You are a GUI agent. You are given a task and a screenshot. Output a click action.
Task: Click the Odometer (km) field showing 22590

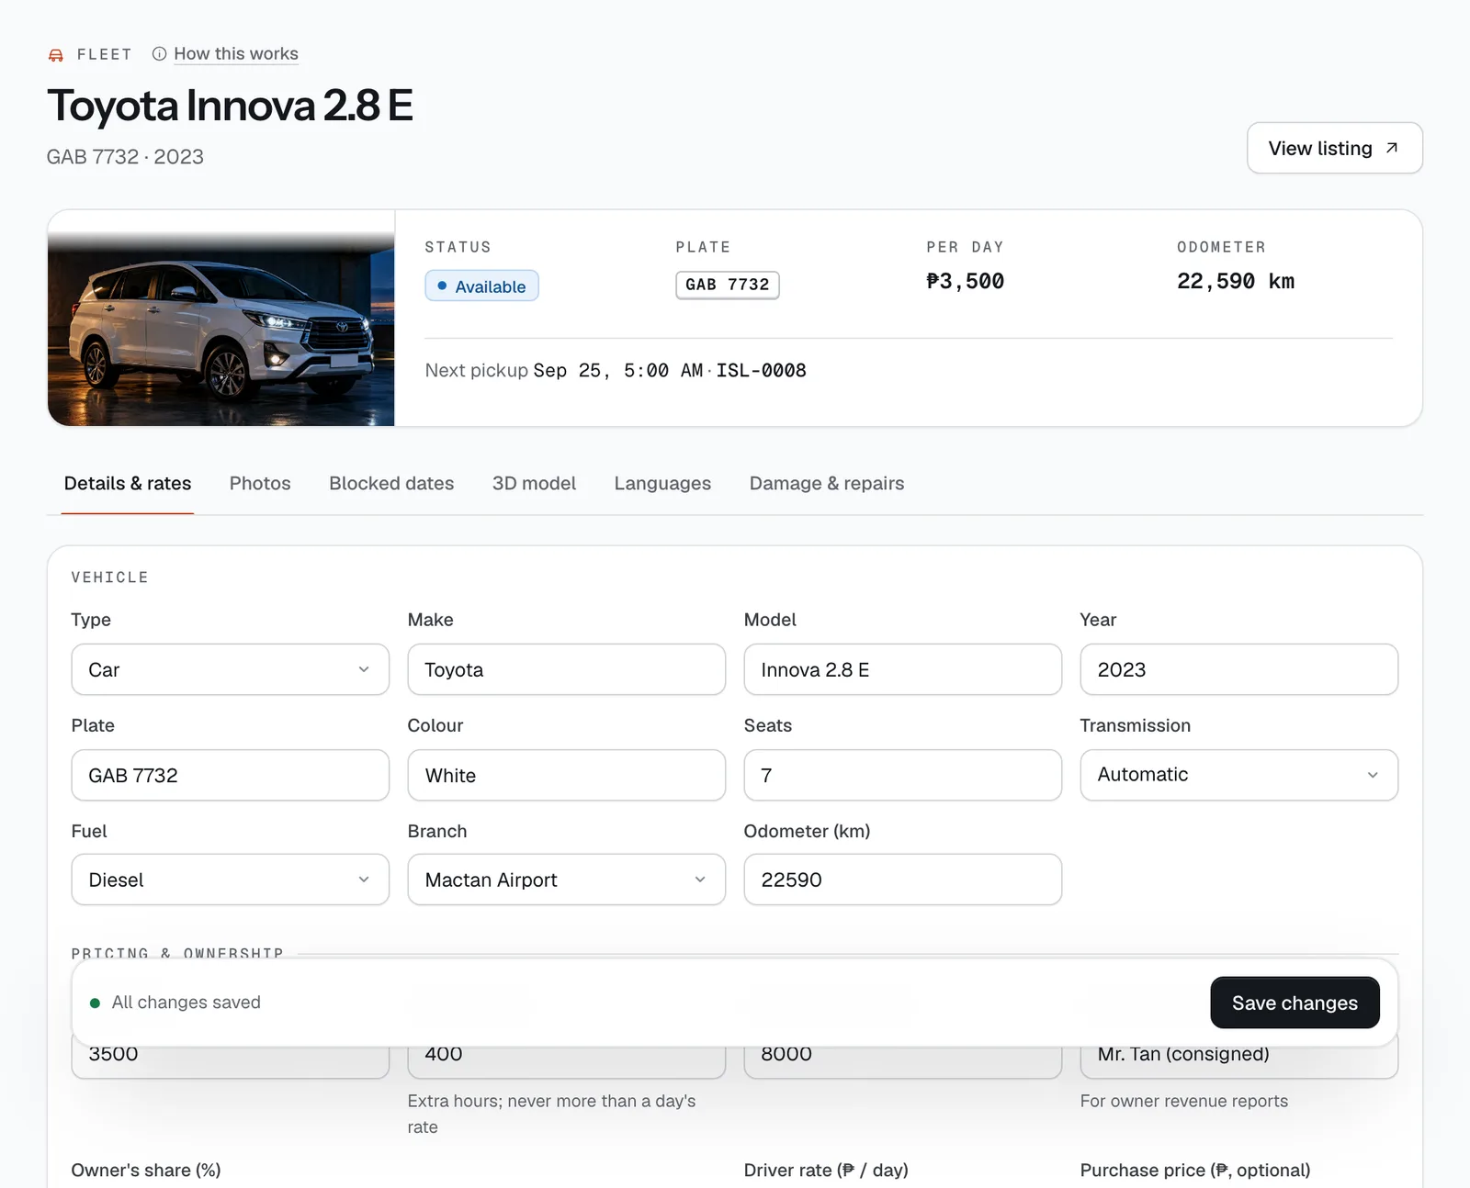pyautogui.click(x=903, y=880)
